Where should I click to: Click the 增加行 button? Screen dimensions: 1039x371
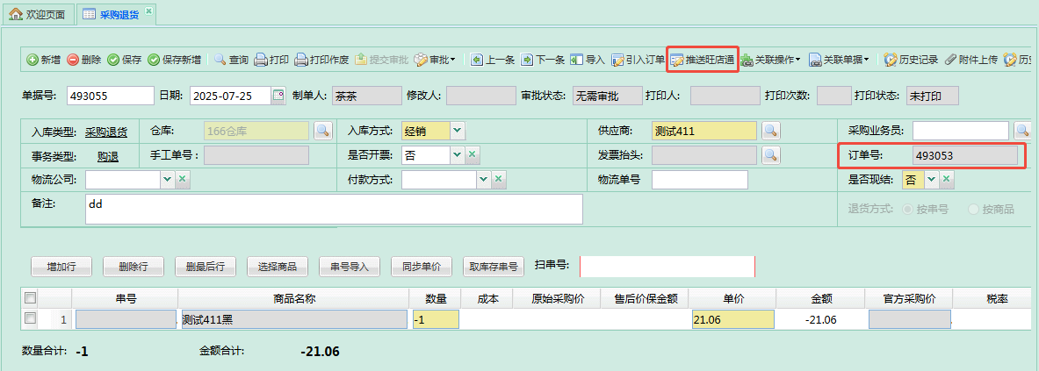click(61, 266)
